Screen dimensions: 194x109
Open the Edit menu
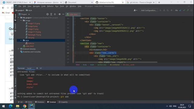[24, 6]
